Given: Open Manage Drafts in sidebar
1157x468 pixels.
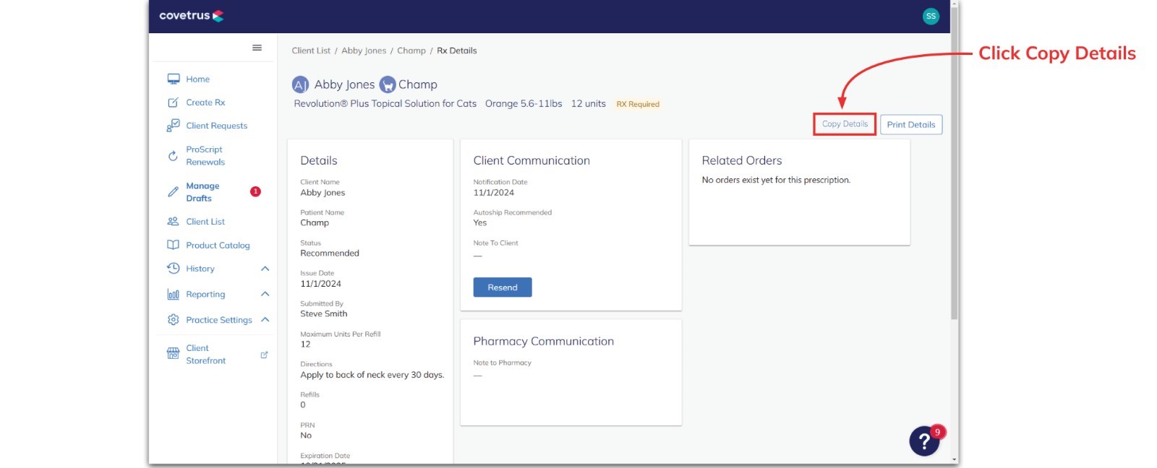Looking at the screenshot, I should 202,191.
